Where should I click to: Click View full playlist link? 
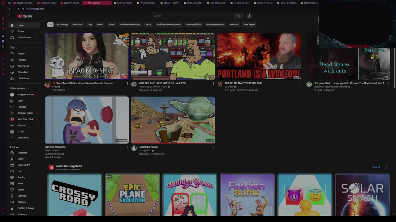click(x=53, y=157)
